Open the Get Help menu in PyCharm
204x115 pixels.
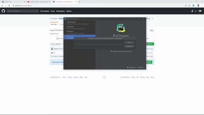pos(141,67)
